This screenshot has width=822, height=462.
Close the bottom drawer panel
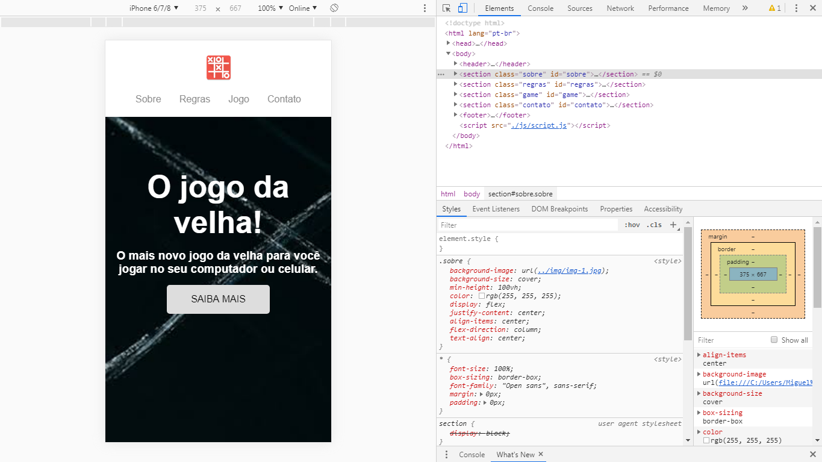tap(812, 455)
